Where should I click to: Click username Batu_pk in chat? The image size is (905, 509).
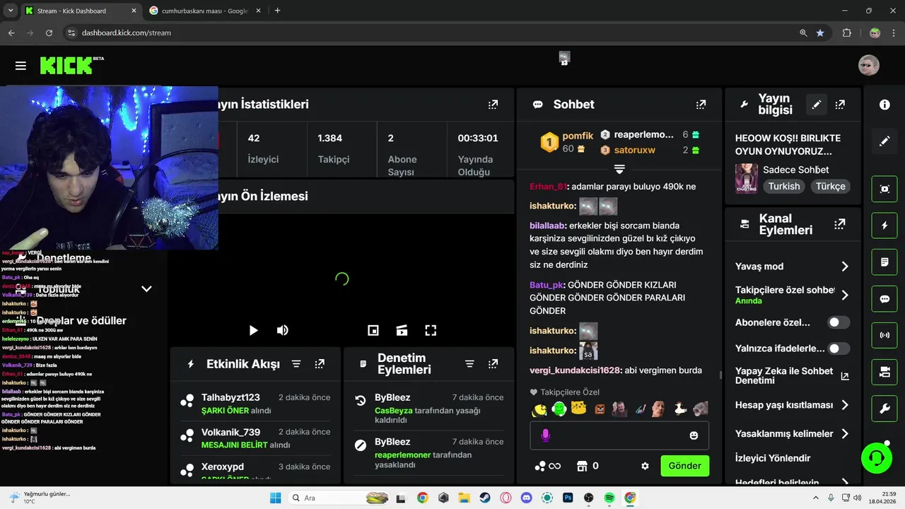click(x=547, y=285)
